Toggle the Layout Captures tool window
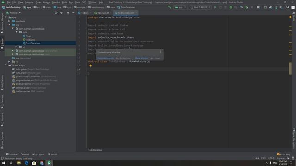Viewport: 296px width, 166px height. click(x=2, y=140)
